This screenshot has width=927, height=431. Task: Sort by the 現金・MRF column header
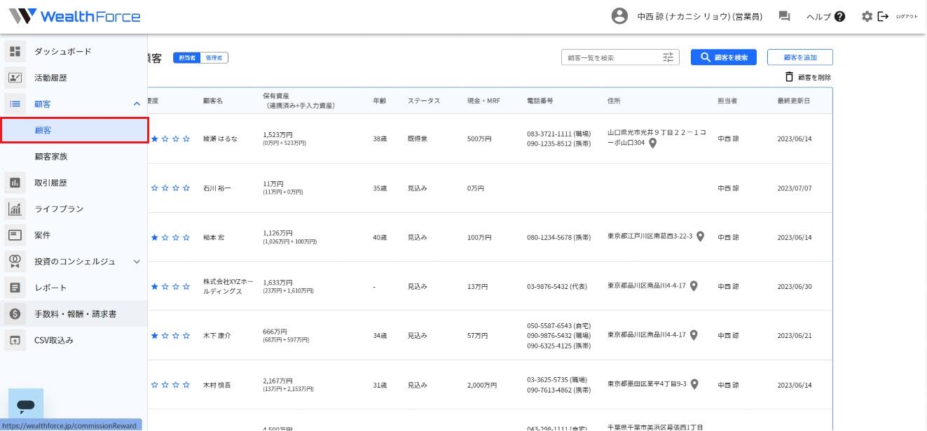click(x=483, y=101)
